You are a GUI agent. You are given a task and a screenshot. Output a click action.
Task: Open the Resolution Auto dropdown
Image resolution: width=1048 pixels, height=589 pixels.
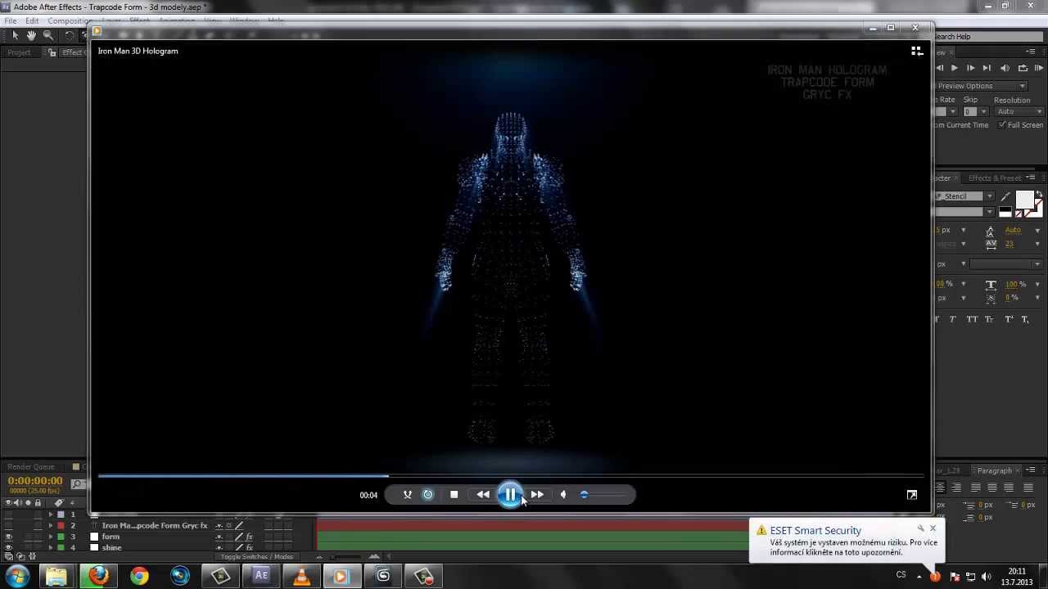coord(1019,111)
